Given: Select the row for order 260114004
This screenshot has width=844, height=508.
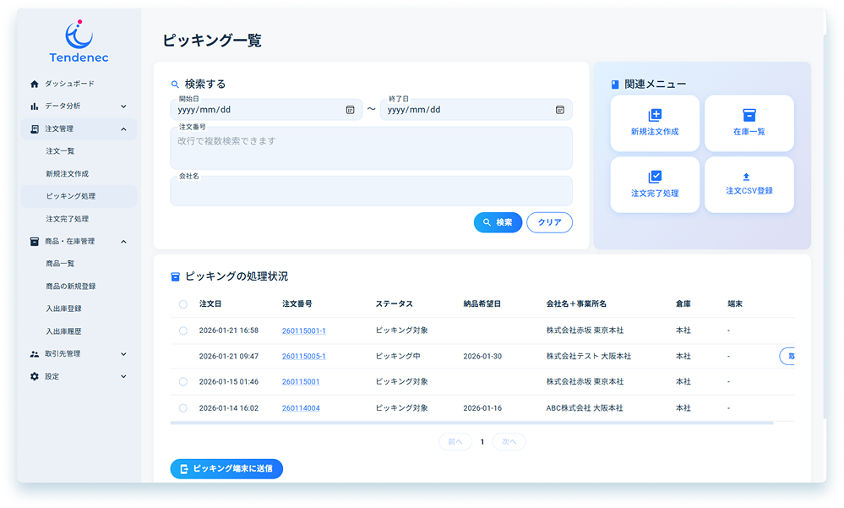Looking at the screenshot, I should pos(183,408).
